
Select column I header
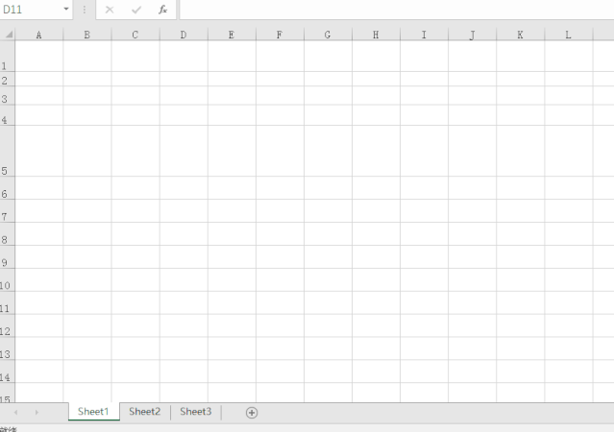(x=424, y=35)
